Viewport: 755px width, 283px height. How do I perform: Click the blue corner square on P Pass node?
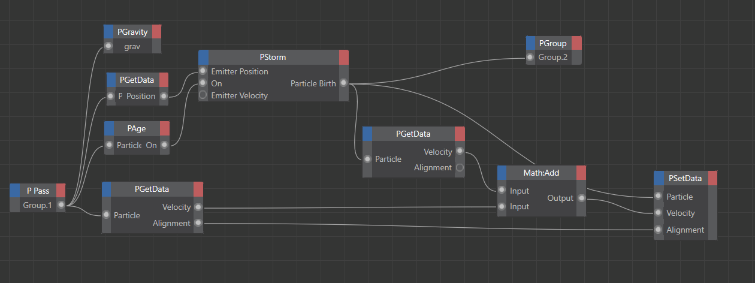pyautogui.click(x=15, y=191)
